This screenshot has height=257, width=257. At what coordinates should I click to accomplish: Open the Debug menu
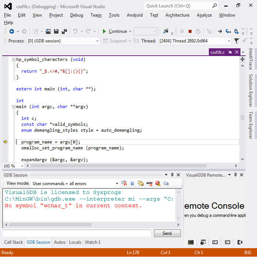(76, 15)
